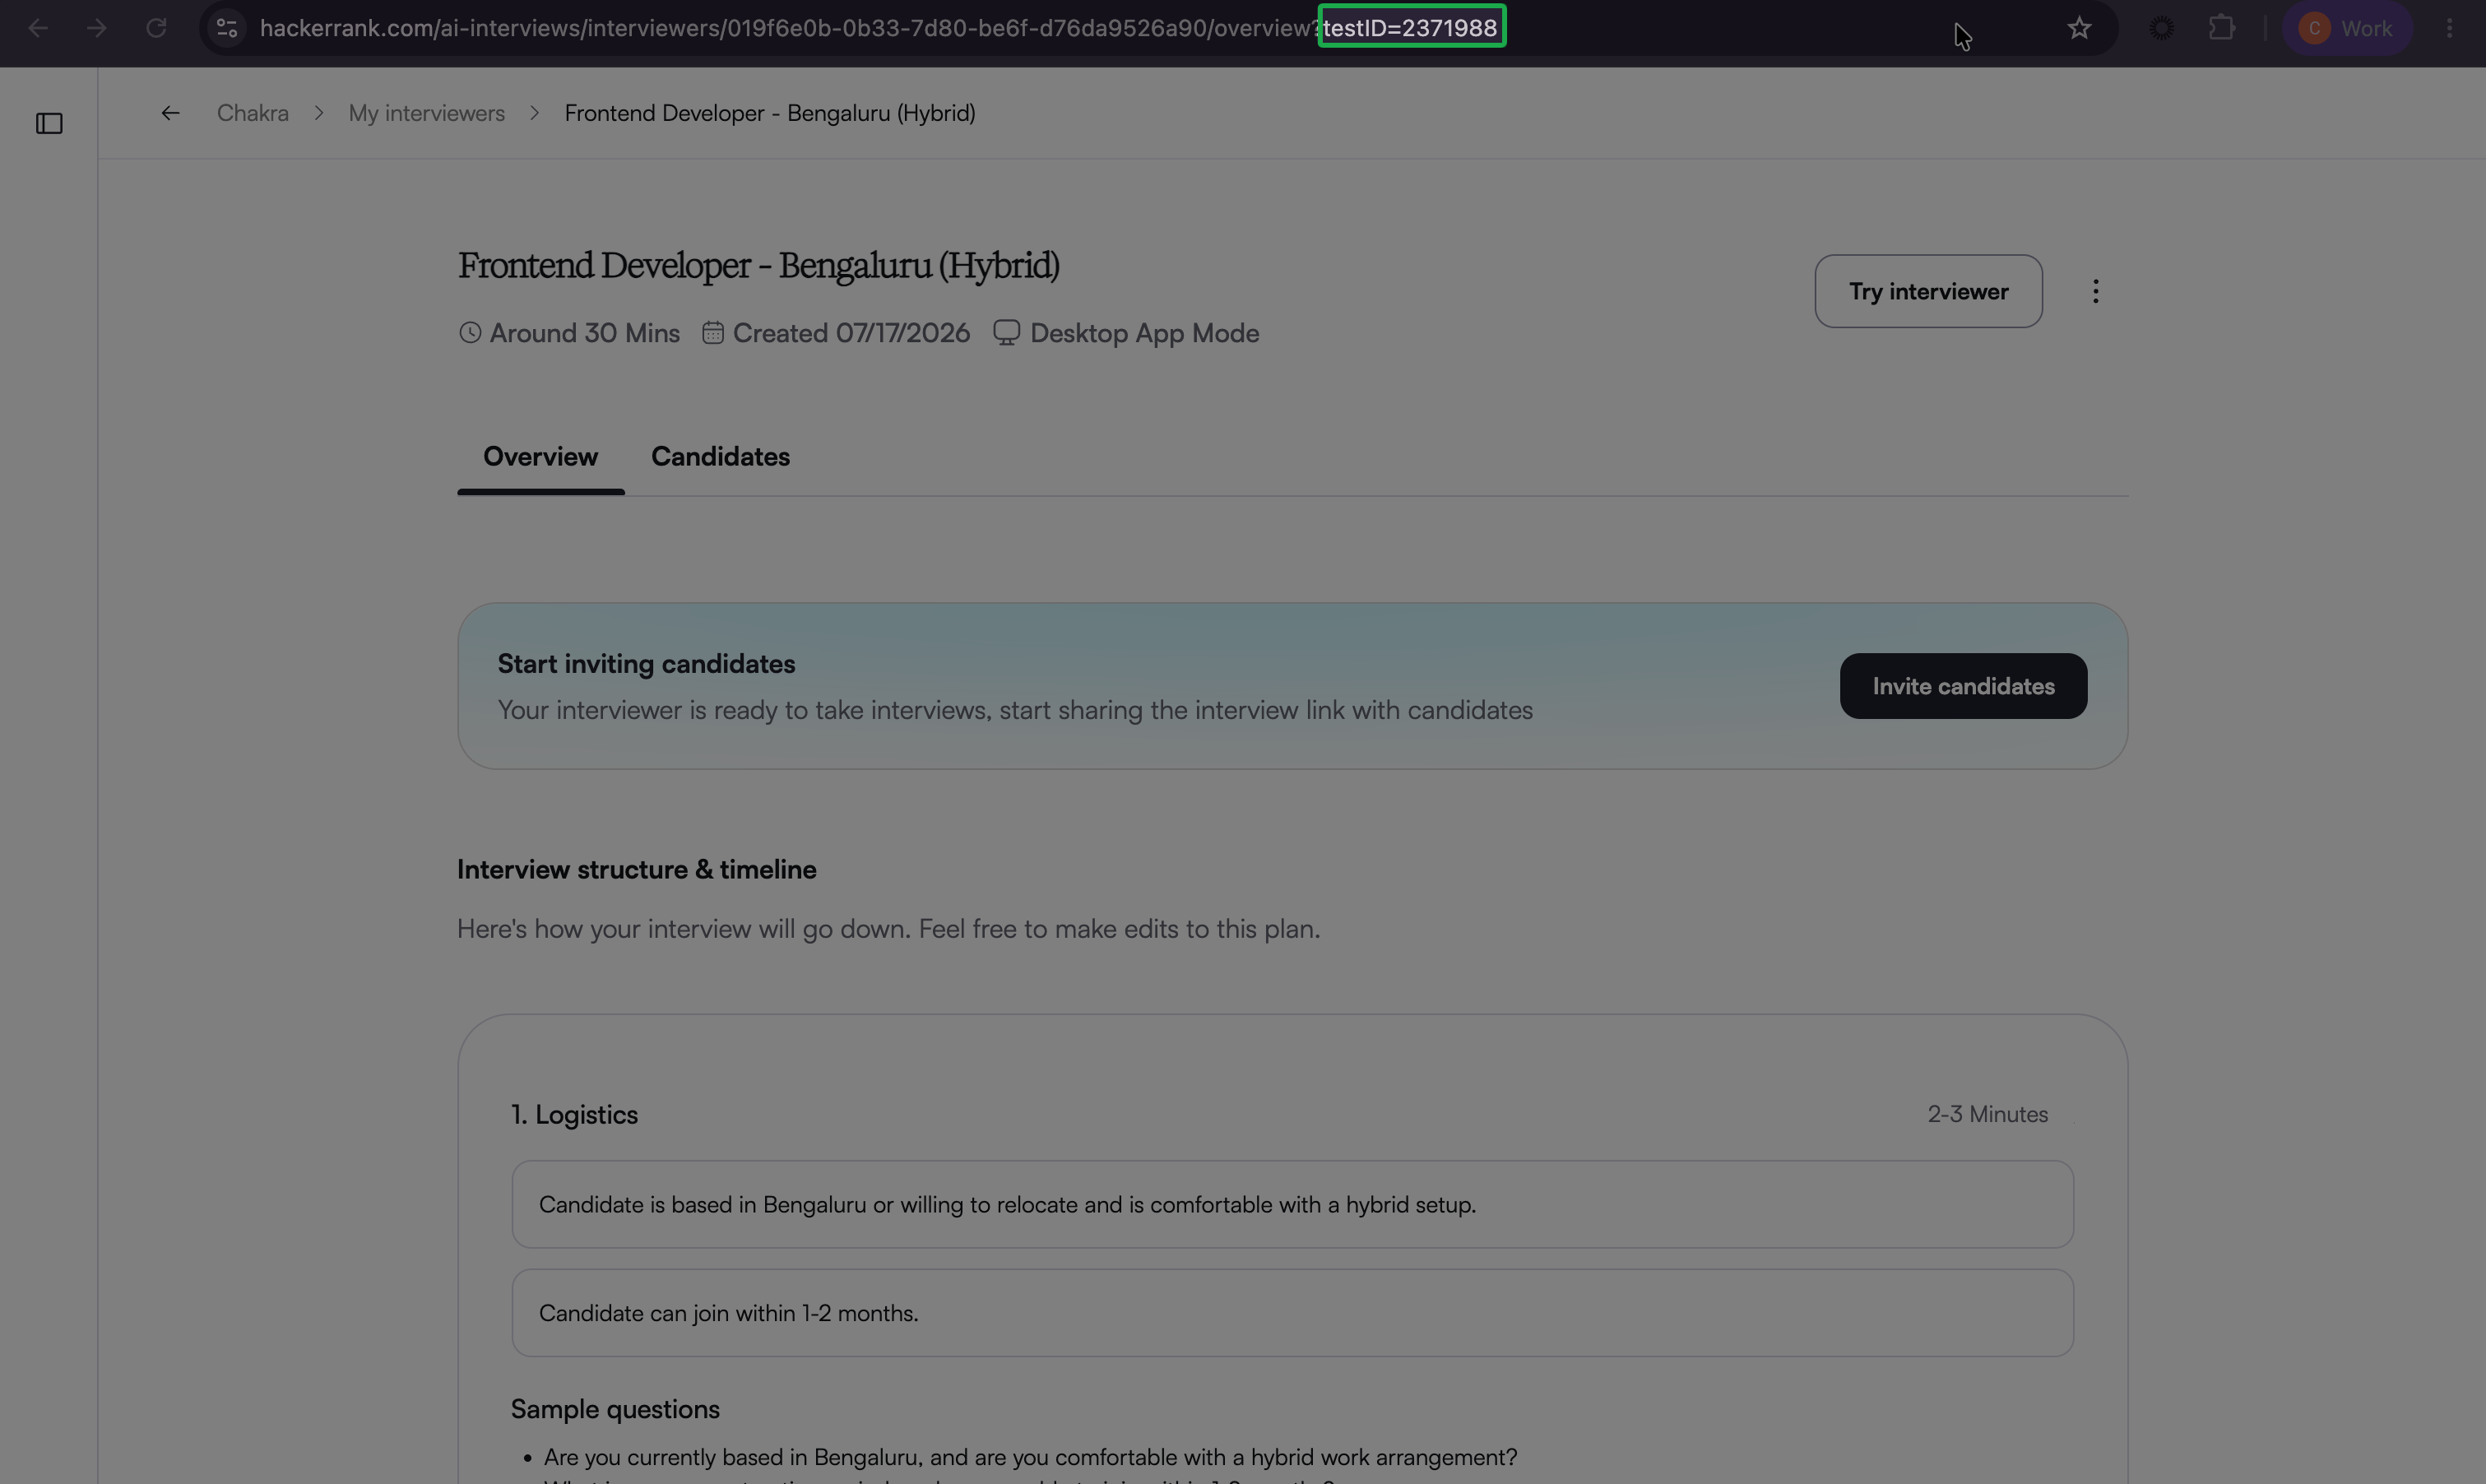Click the back arrow beside Chakra breadcrumb
2486x1484 pixels.
point(170,113)
